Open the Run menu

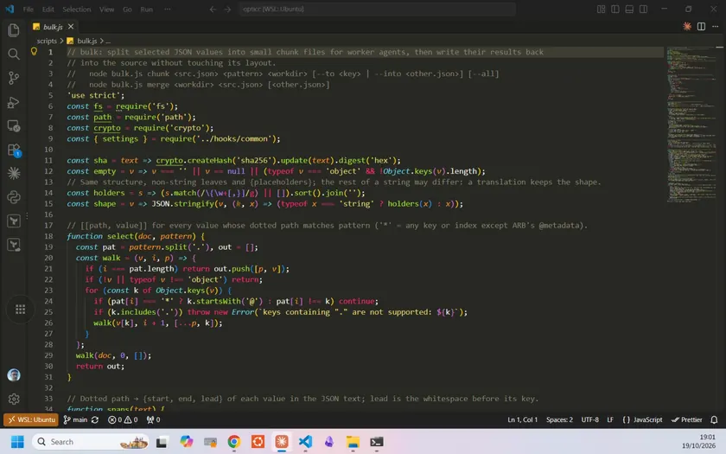coord(146,9)
